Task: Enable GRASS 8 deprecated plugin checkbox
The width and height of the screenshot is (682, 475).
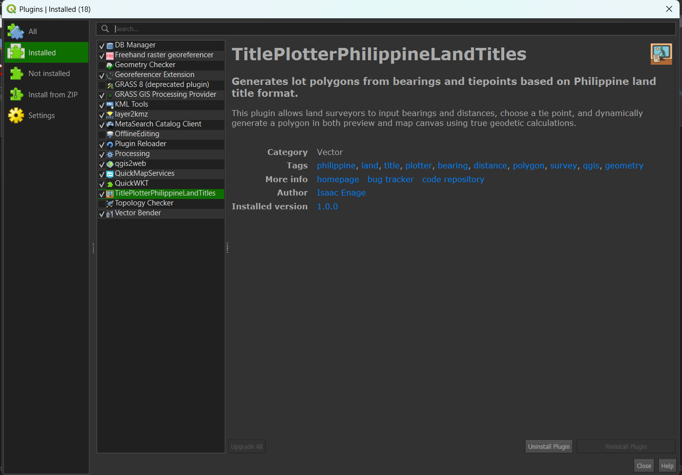Action: pos(102,85)
